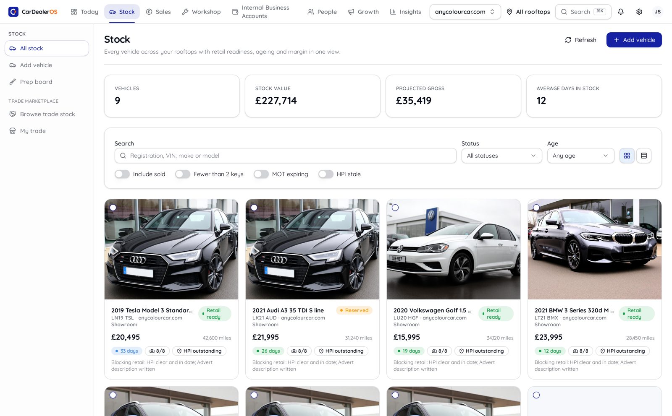
Task: Expand the All statuses dropdown
Action: pyautogui.click(x=502, y=156)
